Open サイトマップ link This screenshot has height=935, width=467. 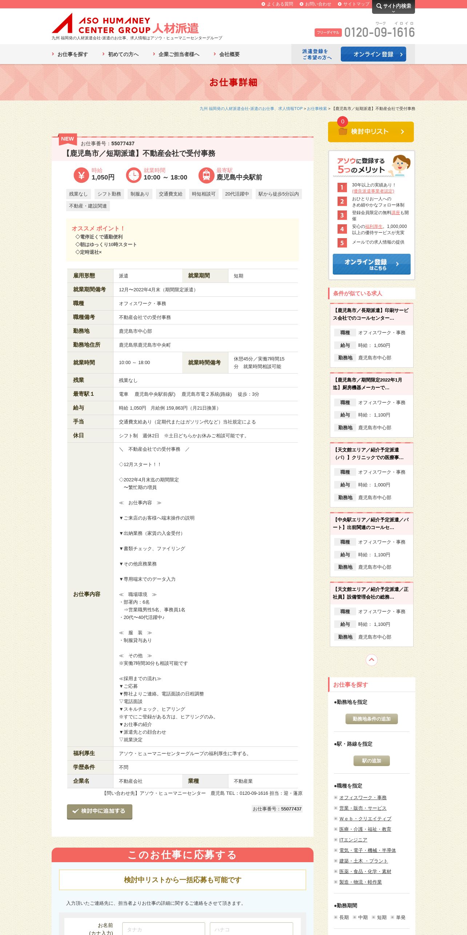[354, 4]
